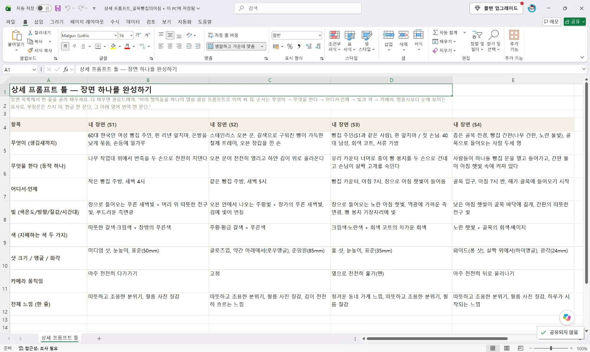Click the Comma Style icon
This screenshot has width=590, height=352.
pyautogui.click(x=299, y=46)
